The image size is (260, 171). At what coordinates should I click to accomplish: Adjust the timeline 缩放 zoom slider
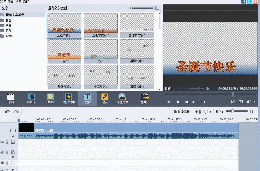(232, 111)
